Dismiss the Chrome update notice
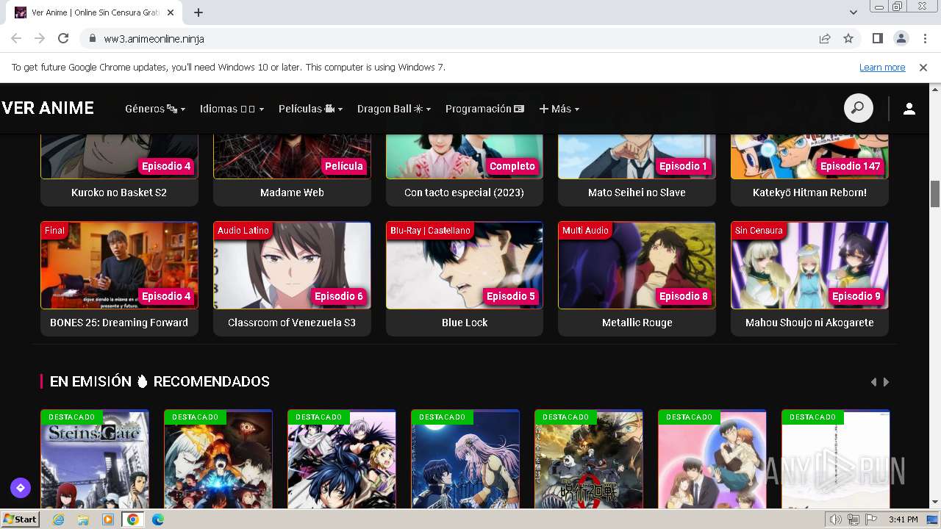 pos(923,68)
